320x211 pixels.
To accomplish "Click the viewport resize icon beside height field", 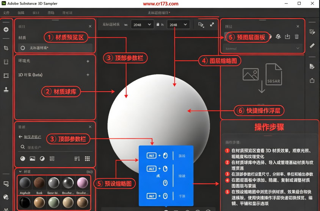I will click(x=201, y=25).
